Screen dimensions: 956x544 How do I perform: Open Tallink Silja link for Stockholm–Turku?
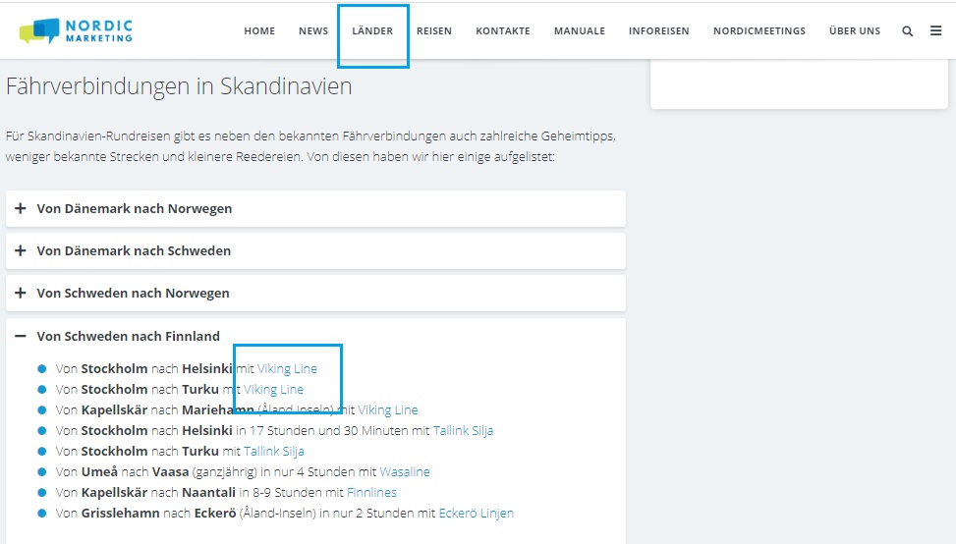click(274, 452)
